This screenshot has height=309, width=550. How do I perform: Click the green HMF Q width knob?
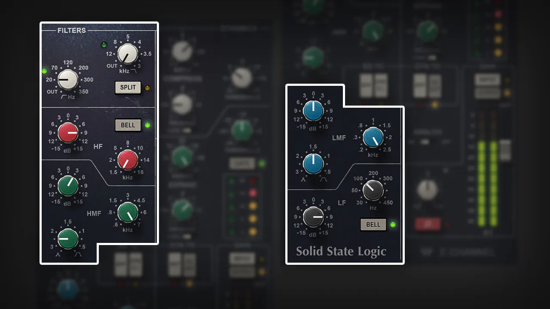coord(68,239)
